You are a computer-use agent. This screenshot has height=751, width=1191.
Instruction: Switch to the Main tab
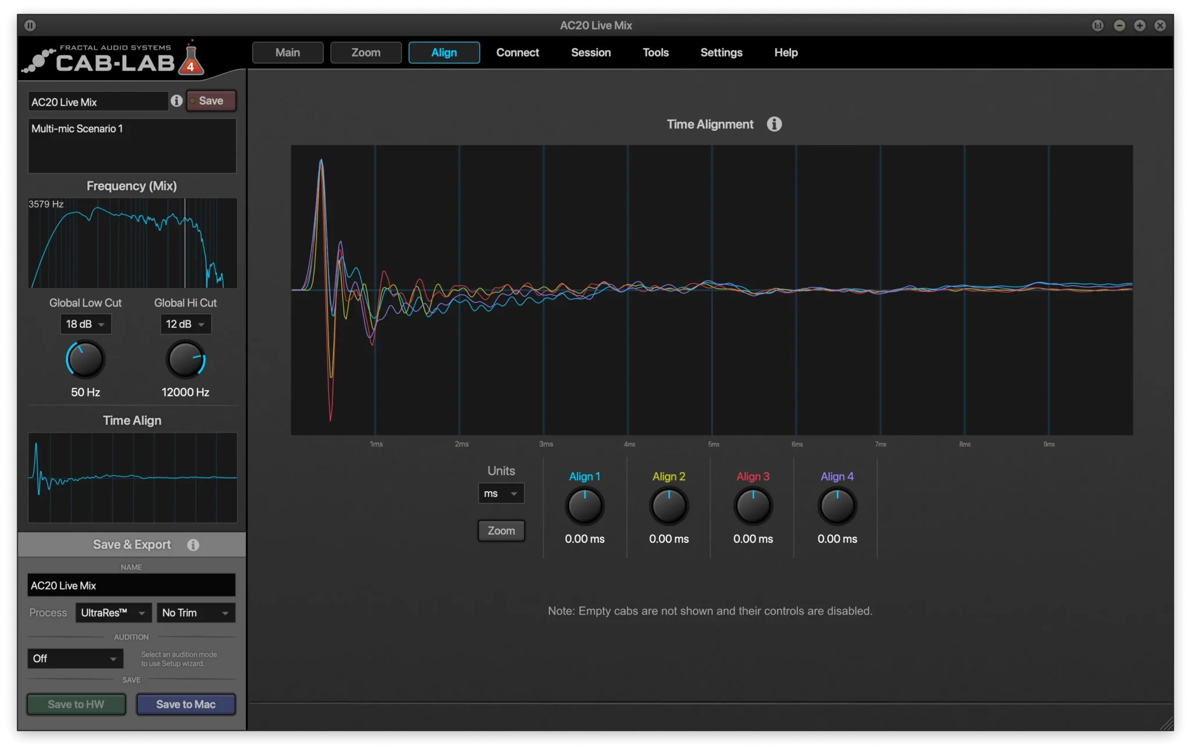click(288, 52)
